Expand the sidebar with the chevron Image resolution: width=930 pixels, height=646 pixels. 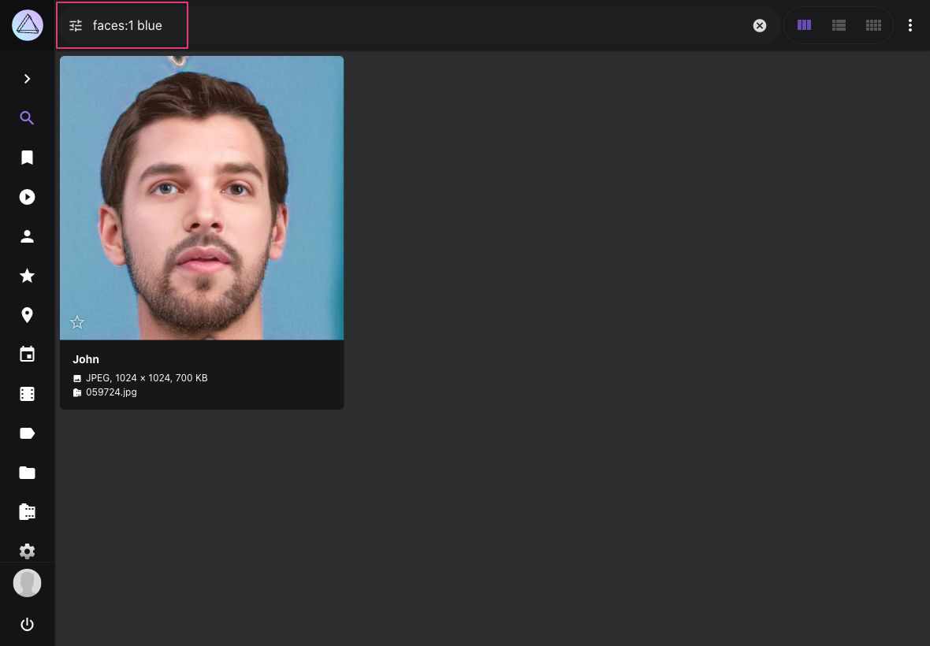click(x=28, y=79)
